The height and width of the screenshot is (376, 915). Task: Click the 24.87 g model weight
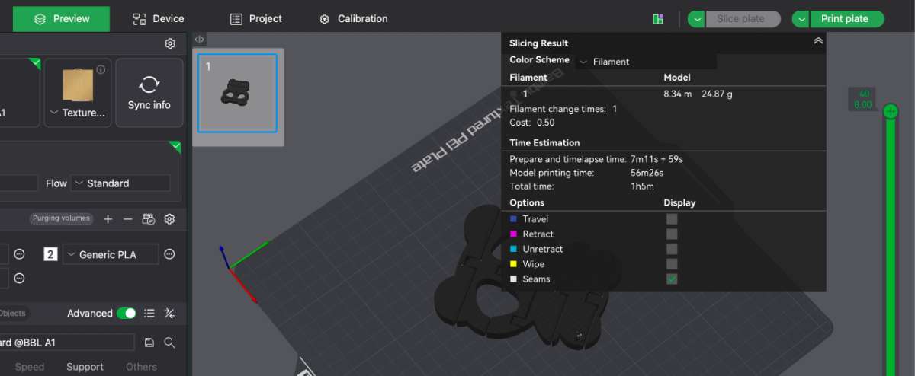pyautogui.click(x=718, y=94)
